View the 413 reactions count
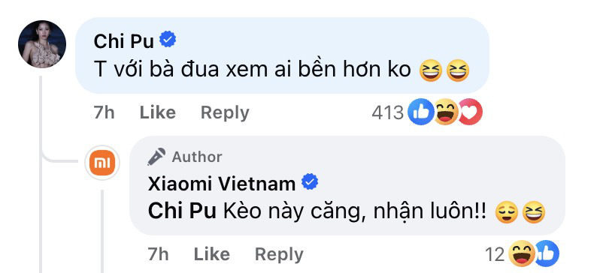597x273 pixels. 387,112
